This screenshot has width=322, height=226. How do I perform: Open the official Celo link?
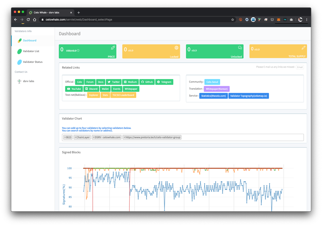(79, 82)
